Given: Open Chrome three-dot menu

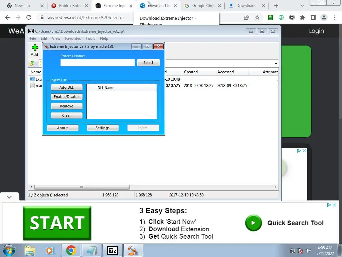Looking at the screenshot, I should click(x=335, y=17).
